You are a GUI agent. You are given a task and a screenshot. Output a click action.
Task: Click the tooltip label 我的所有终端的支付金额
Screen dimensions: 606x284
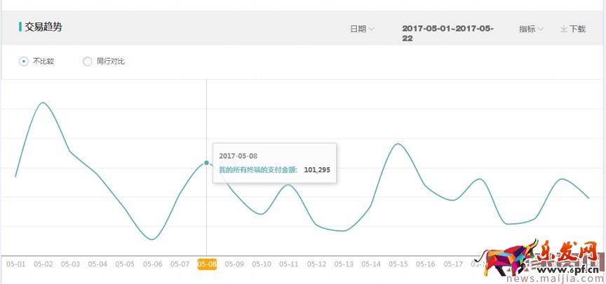(x=258, y=169)
